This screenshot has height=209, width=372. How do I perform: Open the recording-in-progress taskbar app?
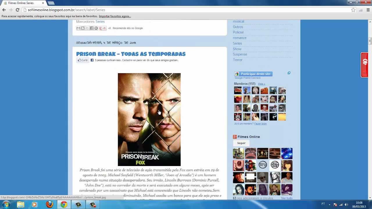point(93,204)
